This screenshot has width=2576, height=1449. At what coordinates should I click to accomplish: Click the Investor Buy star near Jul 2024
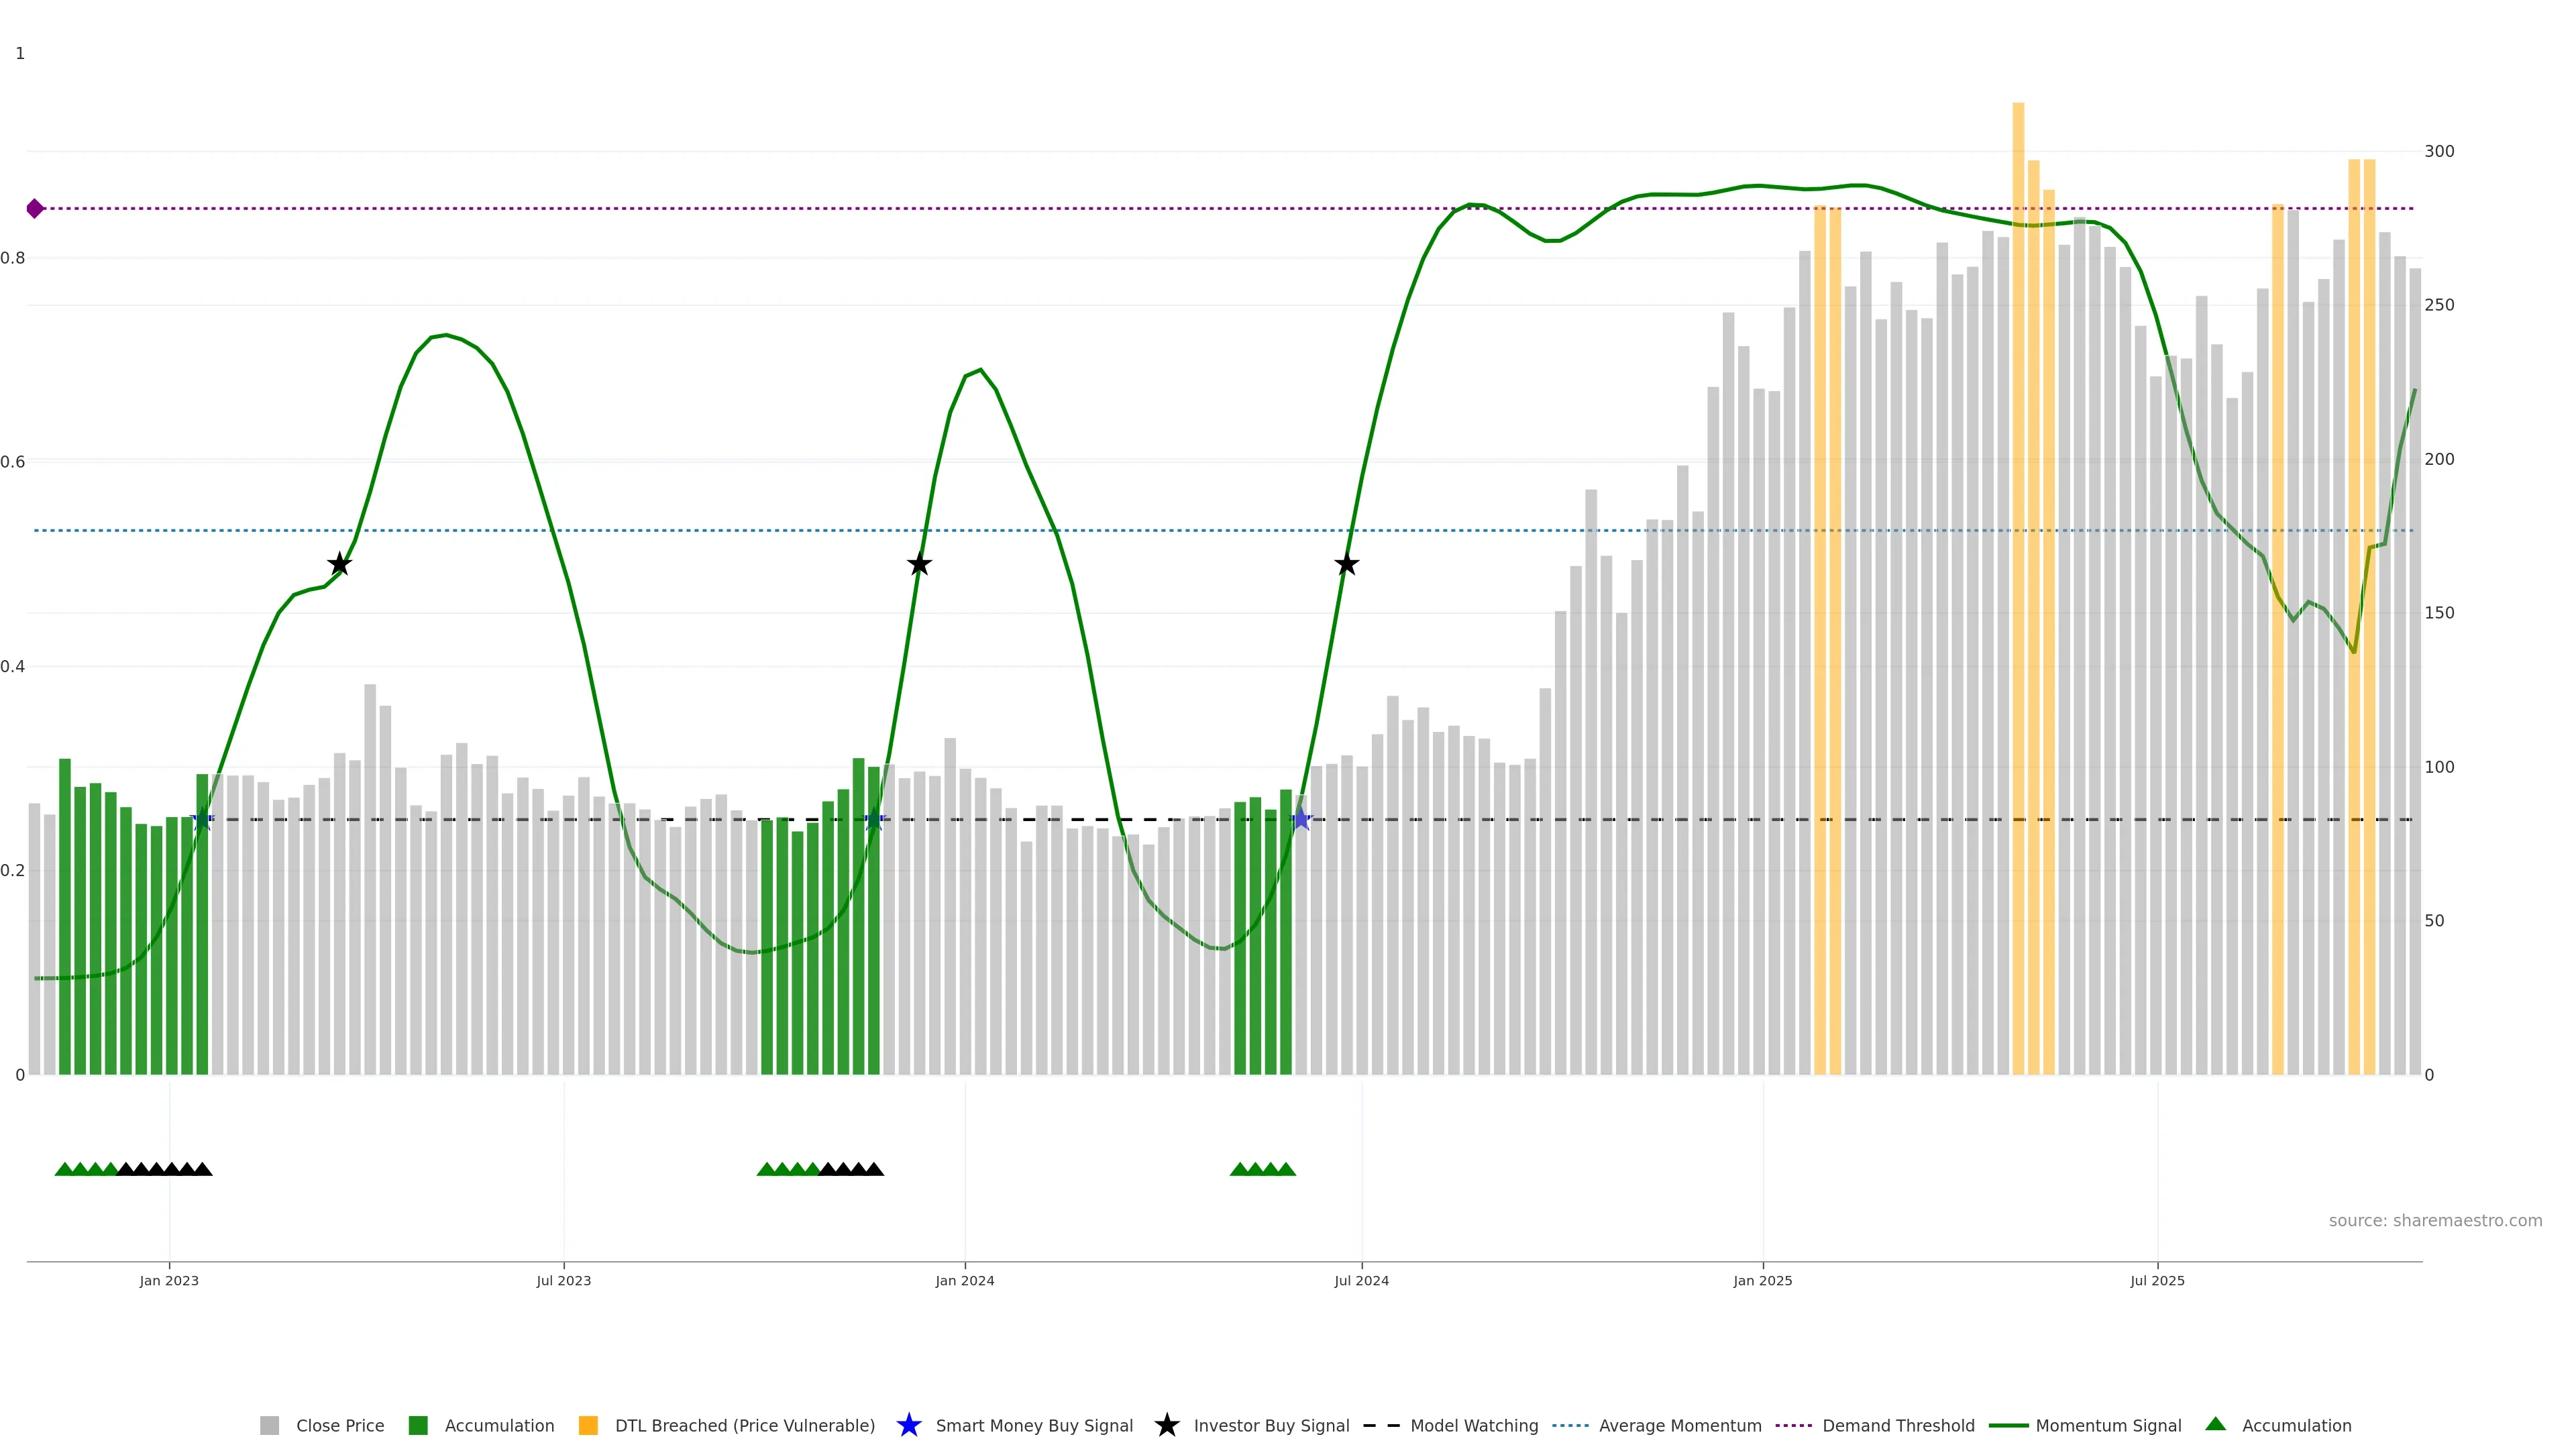(1346, 564)
